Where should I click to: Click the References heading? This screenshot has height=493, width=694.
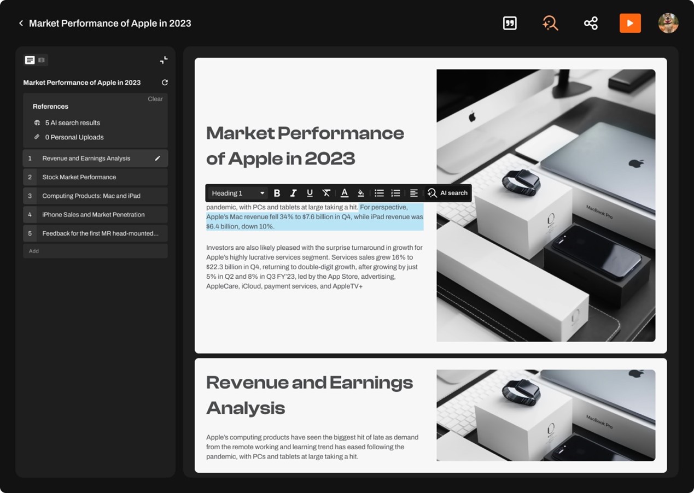(50, 107)
